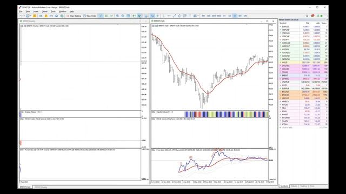The height and width of the screenshot is (194, 346).
Task: Select the MN timeframe
Action: (x=245, y=16)
